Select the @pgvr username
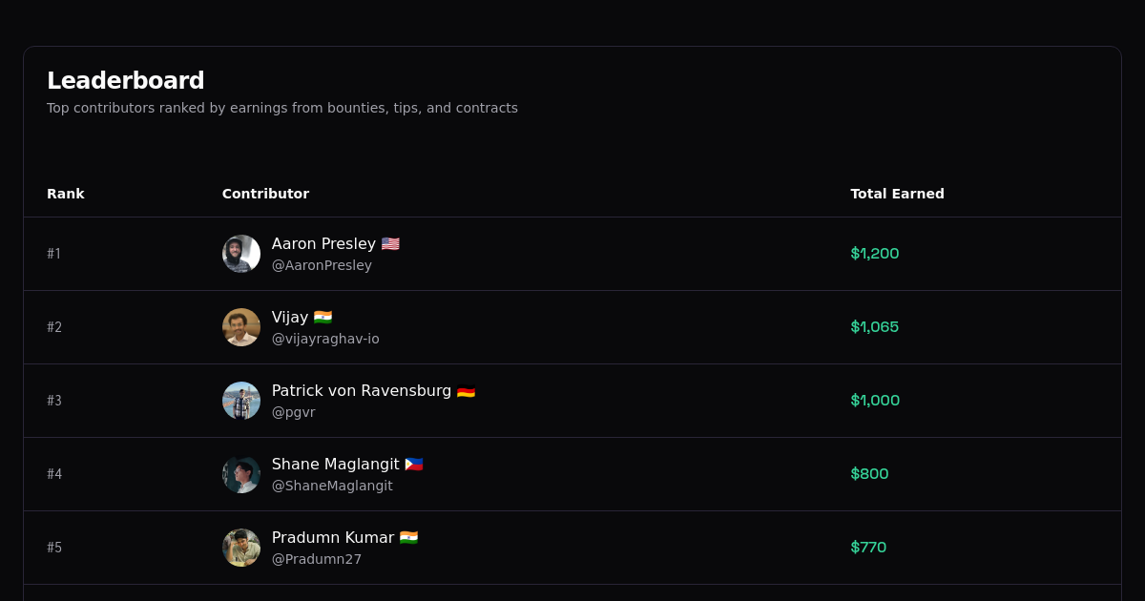This screenshot has height=601, width=1145. 293,412
